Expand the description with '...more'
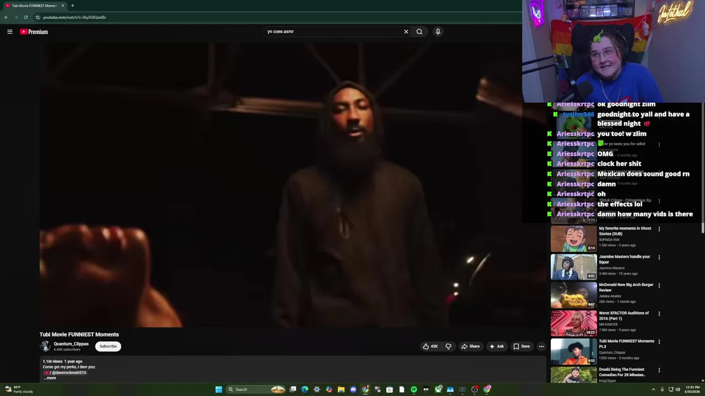 (50, 378)
